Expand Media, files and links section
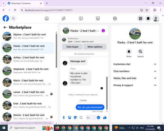The height and width of the screenshot is (131, 164). [x=135, y=78]
